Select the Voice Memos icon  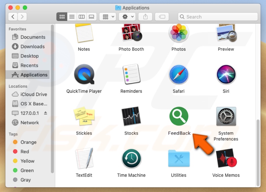click(x=226, y=158)
